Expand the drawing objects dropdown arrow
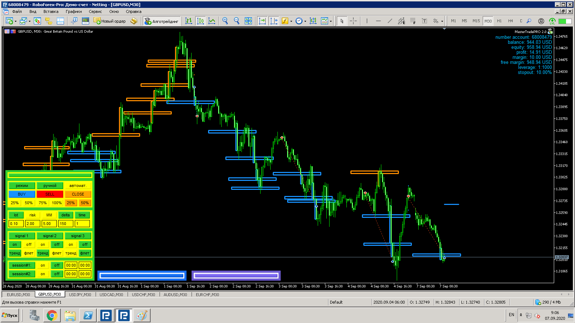 (442, 21)
